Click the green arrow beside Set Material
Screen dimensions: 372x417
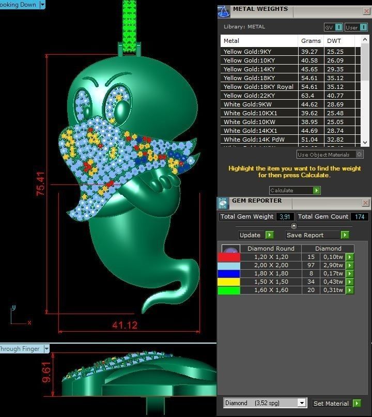[x=357, y=404]
